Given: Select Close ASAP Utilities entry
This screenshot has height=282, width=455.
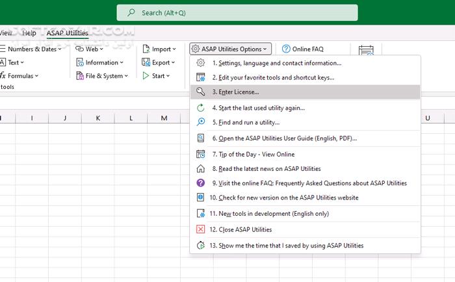Looking at the screenshot, I should click(305, 229).
